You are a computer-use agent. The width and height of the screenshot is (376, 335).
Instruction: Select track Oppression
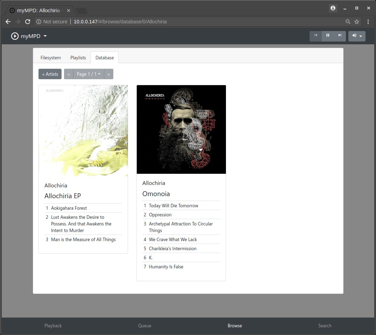(x=181, y=215)
